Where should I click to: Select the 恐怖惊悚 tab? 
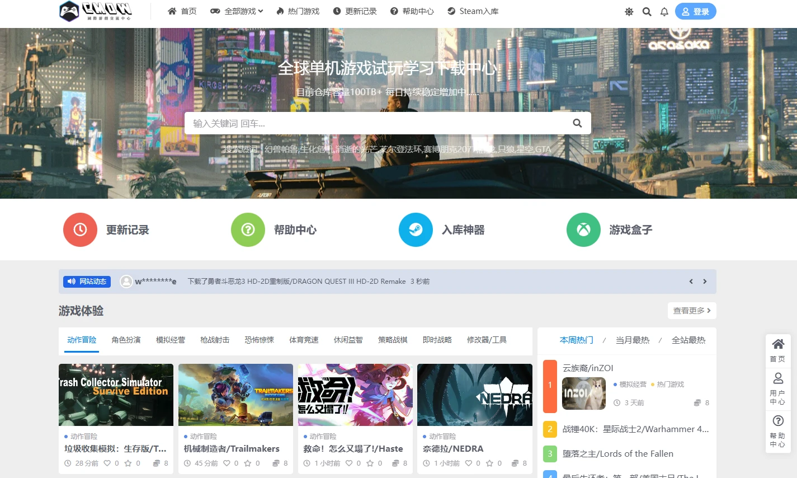click(259, 340)
